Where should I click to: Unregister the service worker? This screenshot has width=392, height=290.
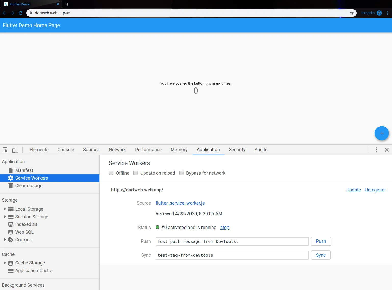click(x=375, y=190)
